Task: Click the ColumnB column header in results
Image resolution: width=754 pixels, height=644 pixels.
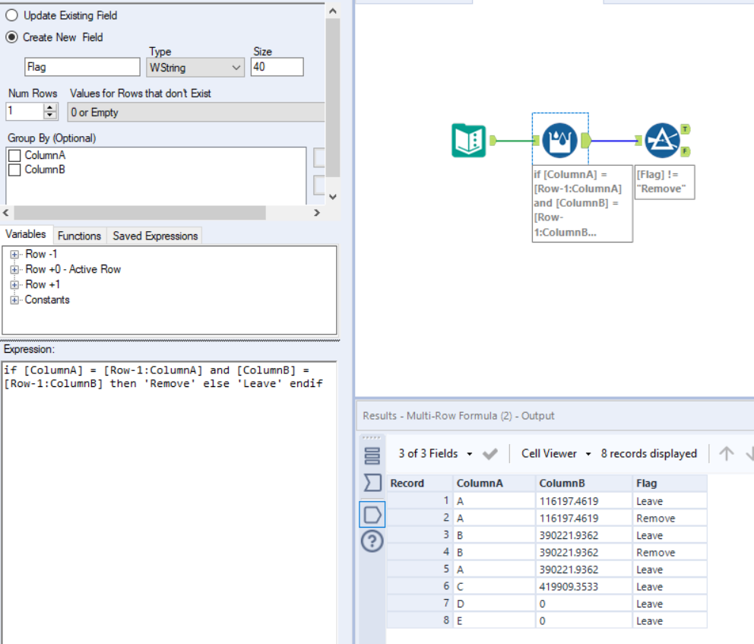Action: 584,484
